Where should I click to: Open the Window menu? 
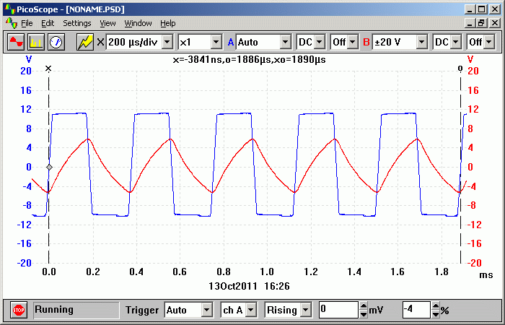(138, 23)
